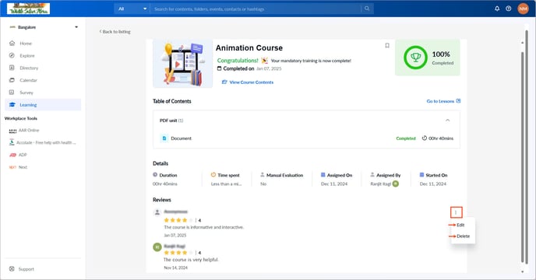Click the star rating of anonymous review
This screenshot has height=280, width=536.
click(178, 220)
